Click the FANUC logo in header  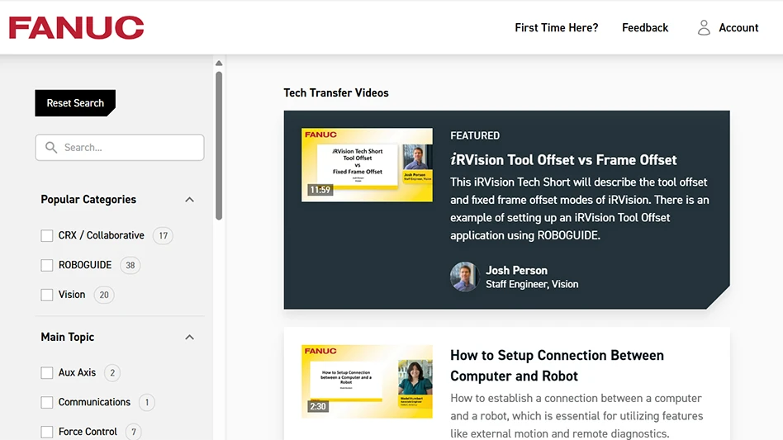[76, 27]
